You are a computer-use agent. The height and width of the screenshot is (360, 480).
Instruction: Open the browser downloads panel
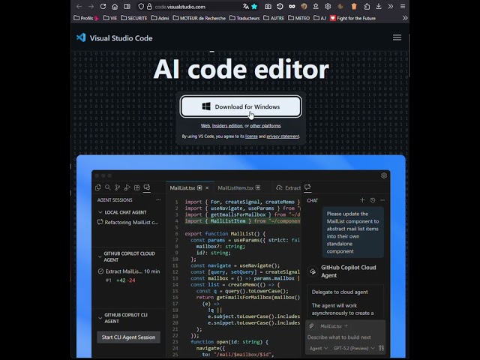click(379, 7)
